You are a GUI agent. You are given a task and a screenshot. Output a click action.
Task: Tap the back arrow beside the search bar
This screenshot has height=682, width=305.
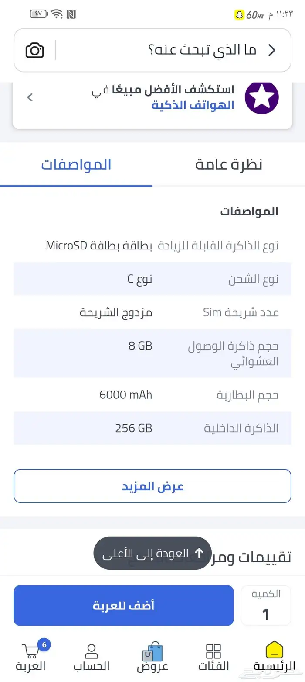coord(271,50)
